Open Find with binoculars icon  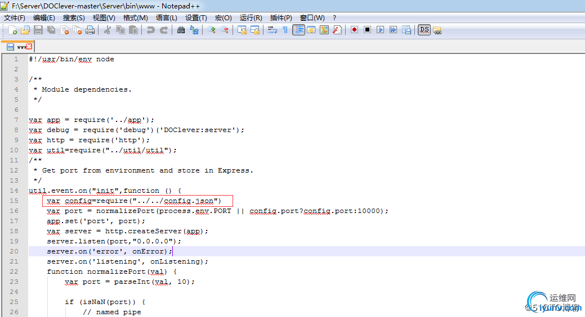coord(181,30)
